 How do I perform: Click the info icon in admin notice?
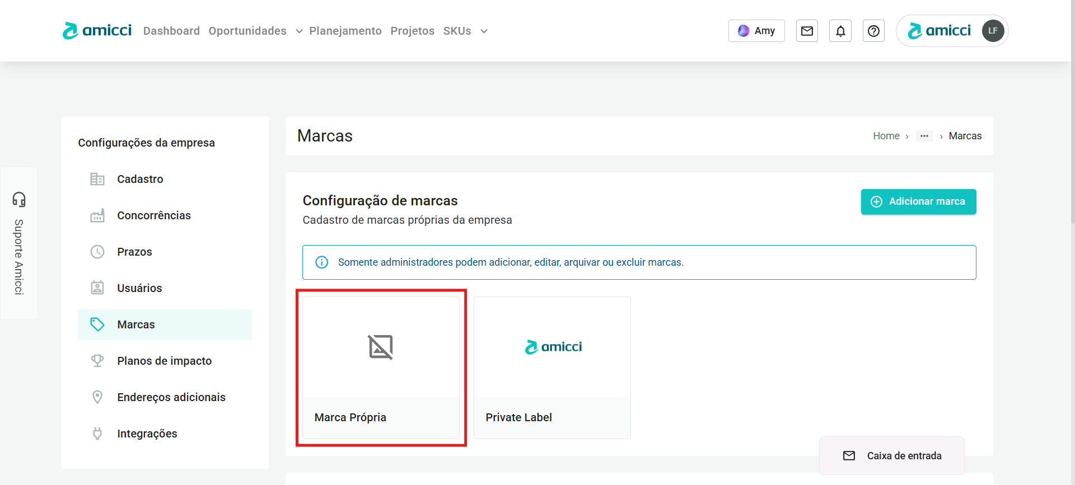(x=322, y=262)
